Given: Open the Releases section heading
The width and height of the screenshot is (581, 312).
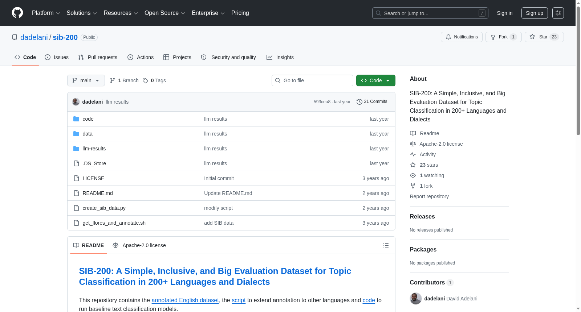Looking at the screenshot, I should point(422,216).
